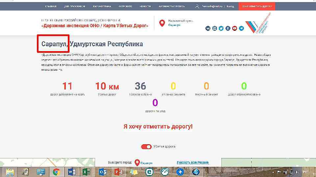The image size is (316, 177).
Task: Open the second taskbar icon with the tool picture
Action: (x=25, y=172)
